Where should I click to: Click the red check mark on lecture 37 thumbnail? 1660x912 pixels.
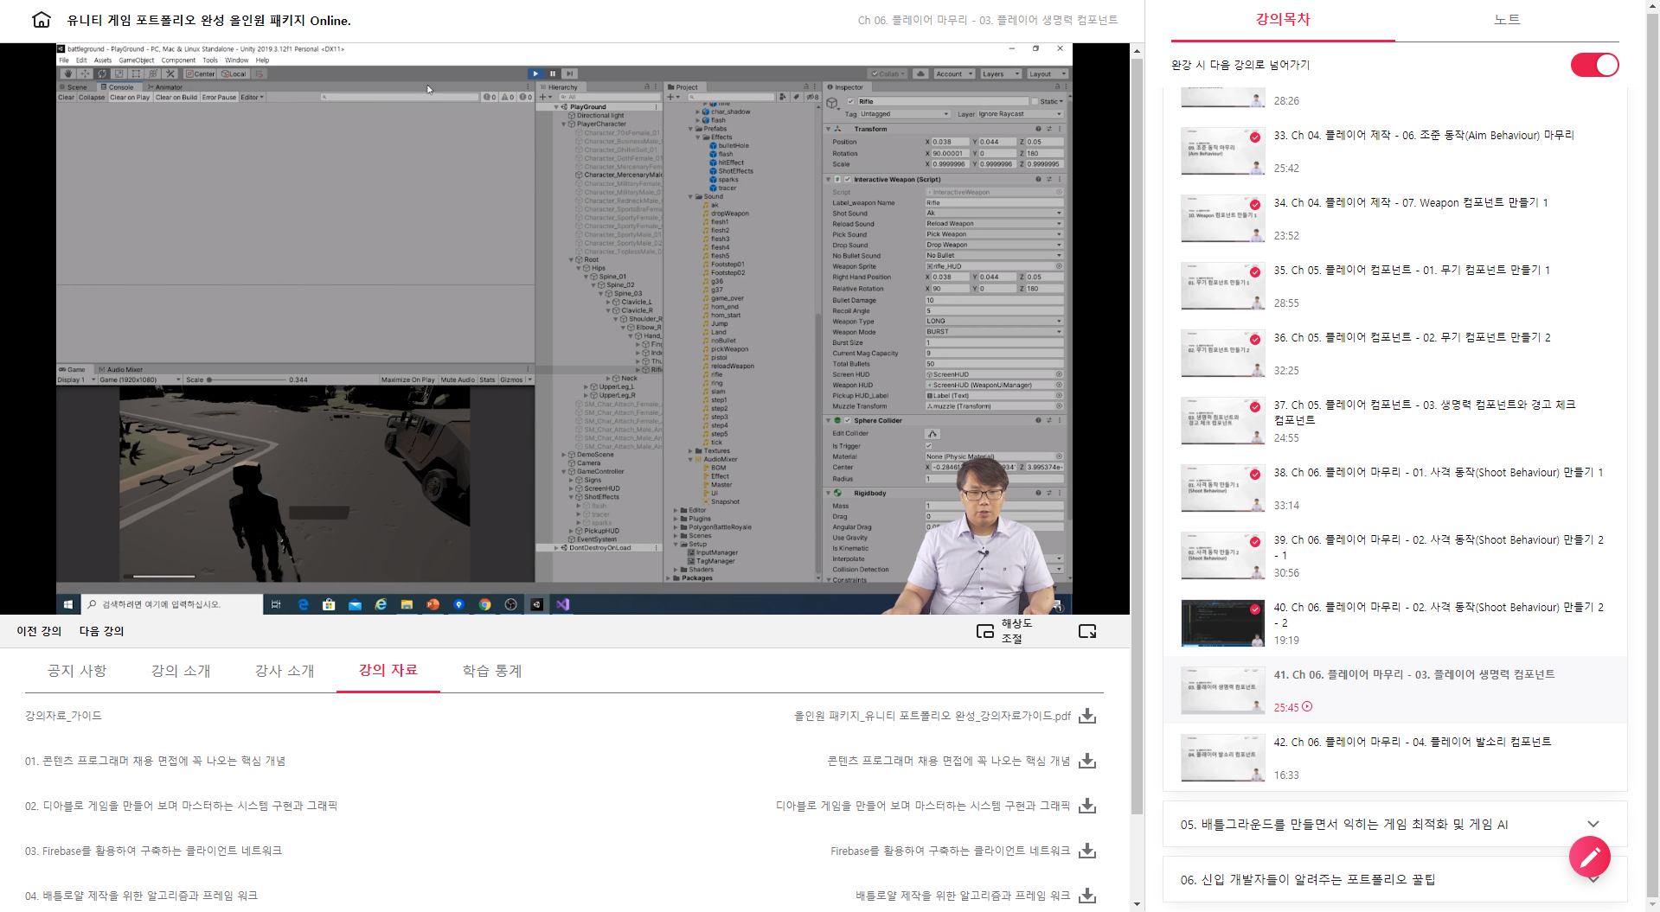(1254, 407)
